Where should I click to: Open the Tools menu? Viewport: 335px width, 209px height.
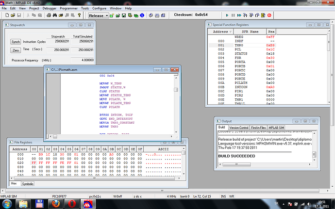click(x=85, y=8)
